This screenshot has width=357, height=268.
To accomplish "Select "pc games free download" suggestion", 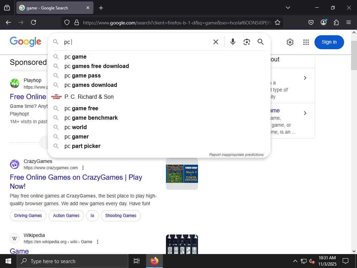I will tap(159, 66).
